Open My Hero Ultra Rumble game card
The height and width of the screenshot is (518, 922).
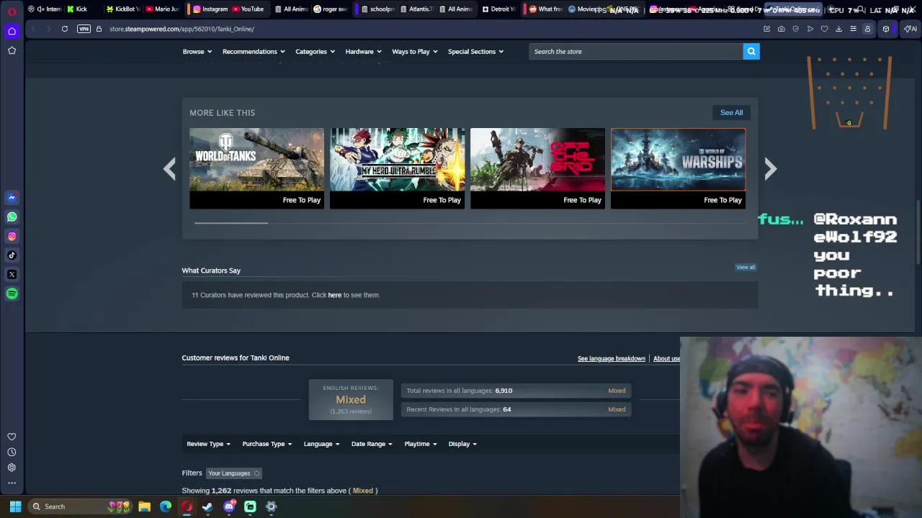tap(398, 168)
